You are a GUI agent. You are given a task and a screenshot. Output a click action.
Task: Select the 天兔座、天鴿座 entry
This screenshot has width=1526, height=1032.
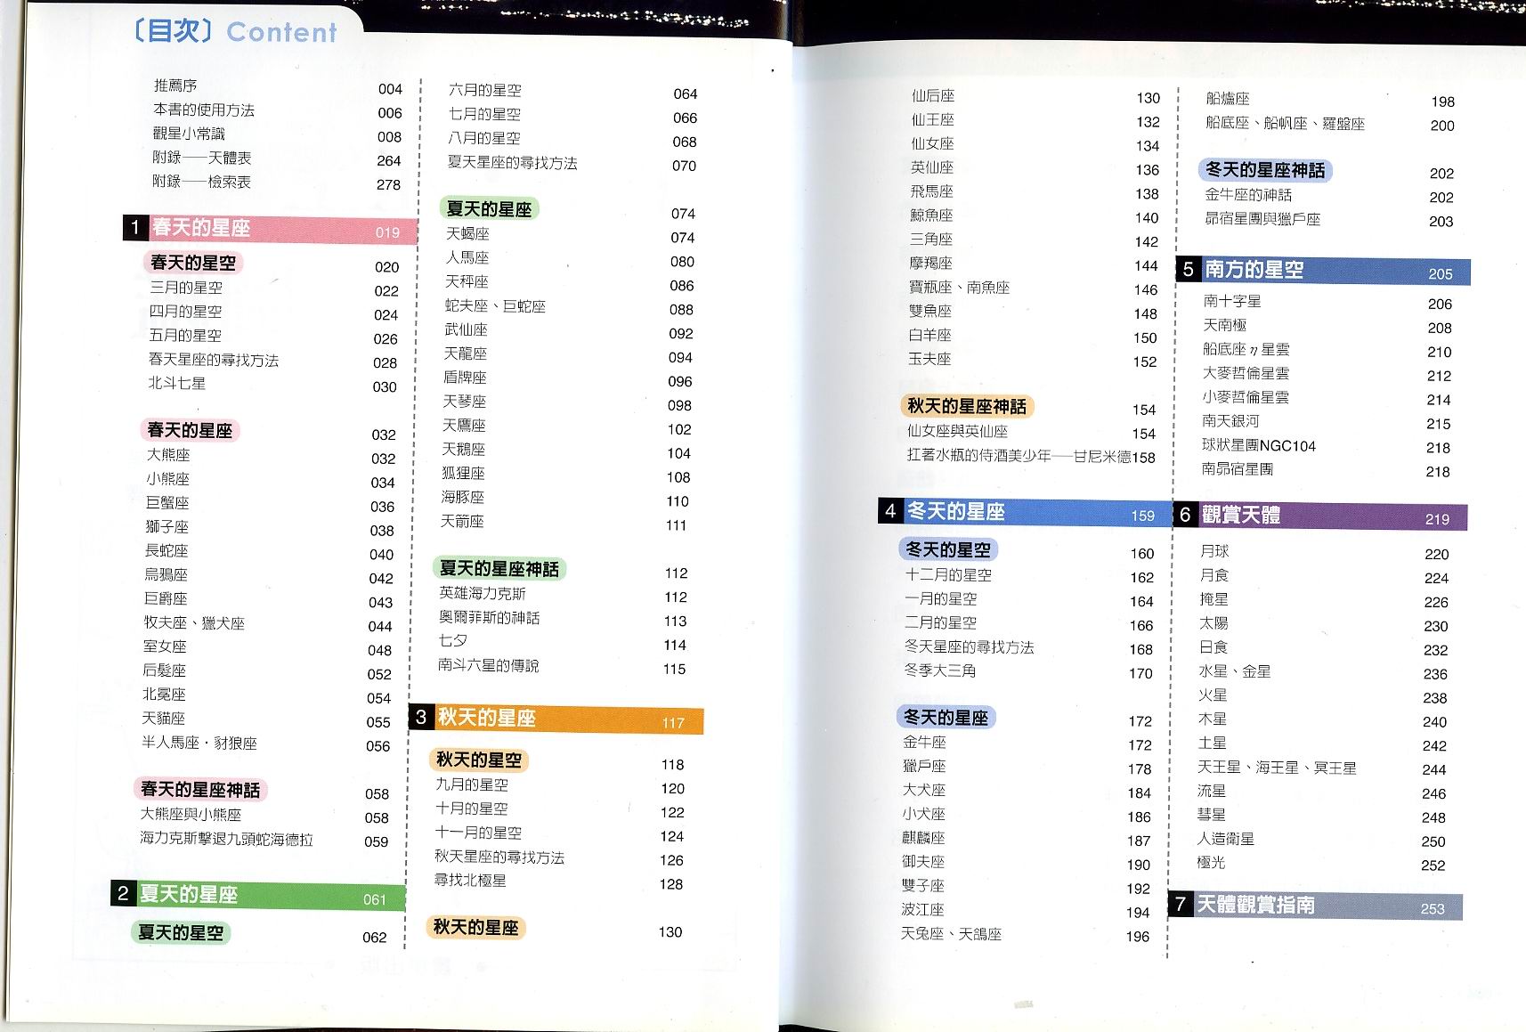click(951, 934)
